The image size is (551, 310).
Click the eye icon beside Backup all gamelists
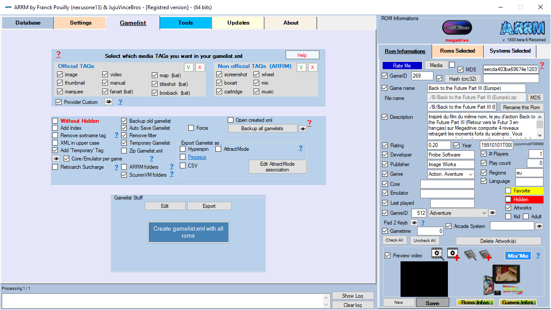[302, 128]
